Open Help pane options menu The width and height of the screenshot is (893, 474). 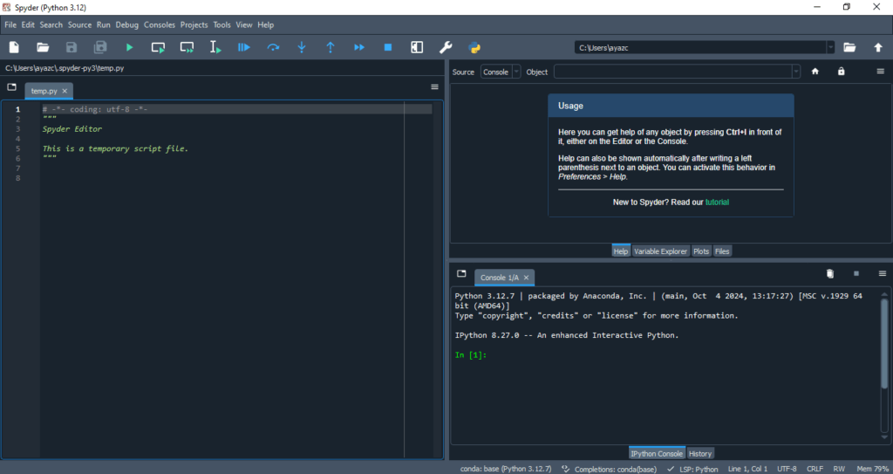click(x=881, y=72)
